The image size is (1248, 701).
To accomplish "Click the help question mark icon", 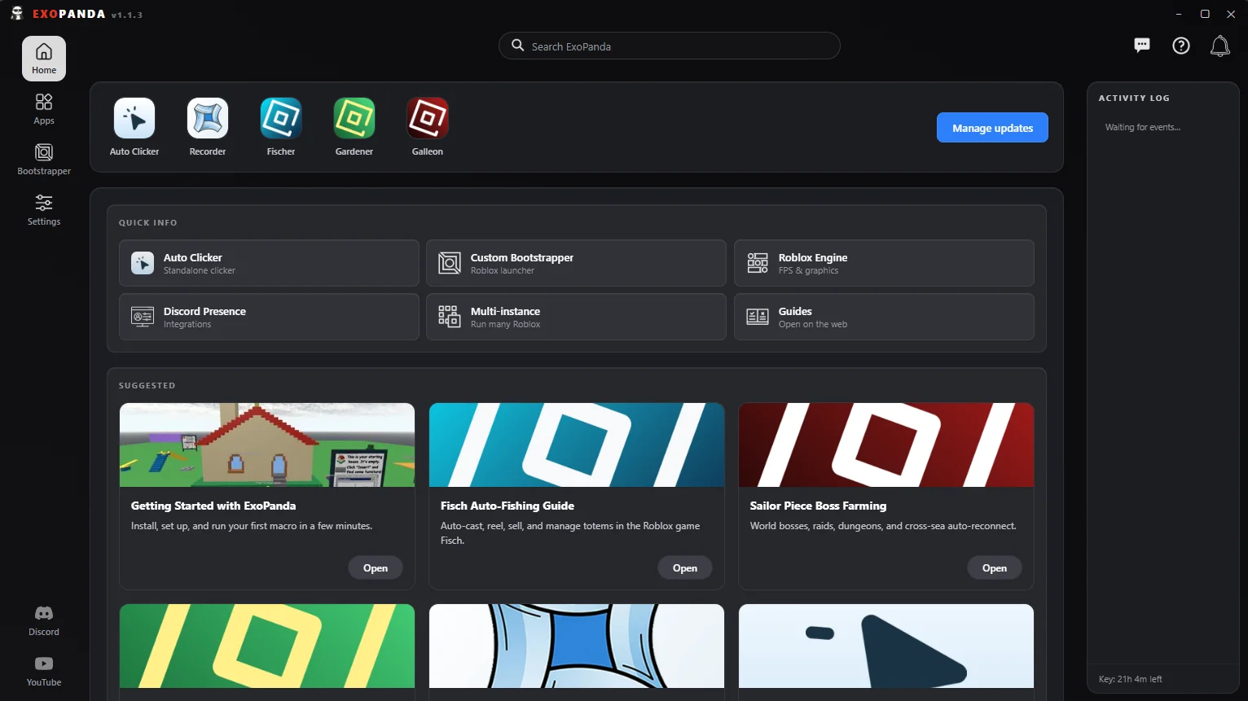I will click(1181, 46).
